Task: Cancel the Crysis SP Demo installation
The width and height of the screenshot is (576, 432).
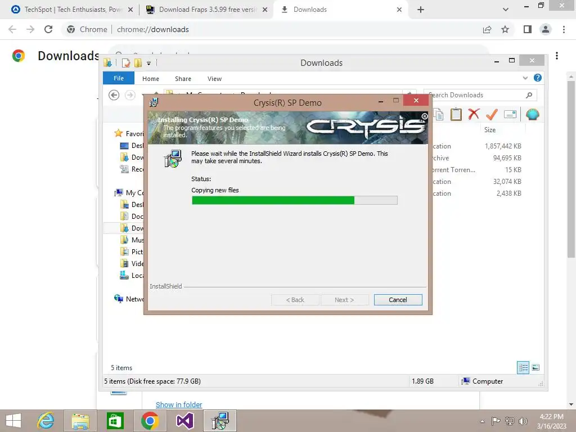Action: 398,300
